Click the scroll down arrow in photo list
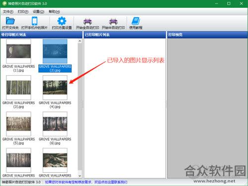The image size is (248, 186). point(80,176)
